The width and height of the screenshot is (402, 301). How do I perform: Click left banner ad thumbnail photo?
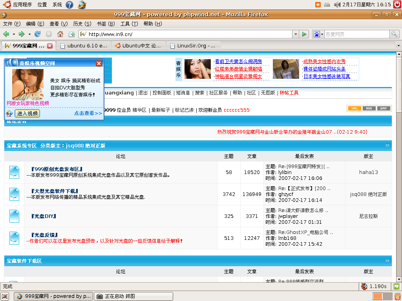point(197,69)
